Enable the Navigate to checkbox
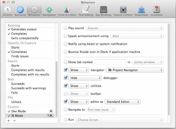 pos(66,110)
